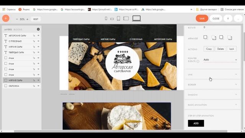Image resolution: width=245 pixels, height=138 pixels.
Task: Lock the selected element via Actions
Action: click(x=232, y=49)
